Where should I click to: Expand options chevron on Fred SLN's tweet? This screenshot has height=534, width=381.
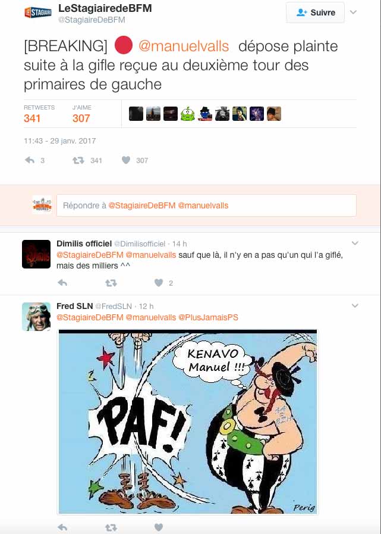pos(355,305)
